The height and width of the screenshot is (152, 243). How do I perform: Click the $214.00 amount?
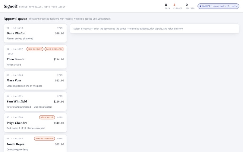59,59
